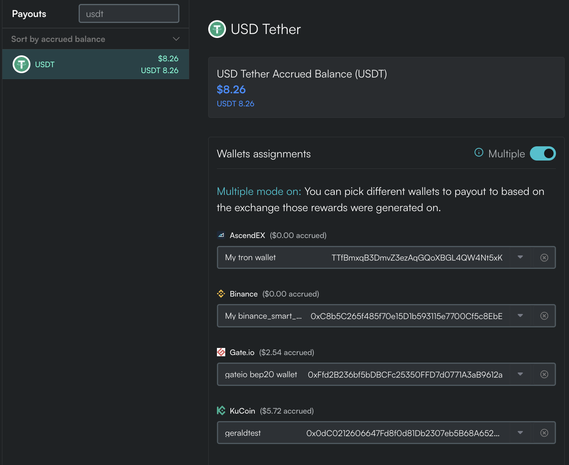Click the USD Tether header logo
Image resolution: width=569 pixels, height=465 pixels.
tap(217, 29)
